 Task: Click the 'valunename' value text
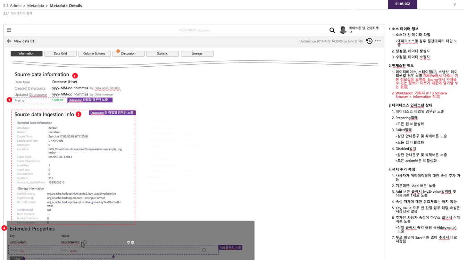point(70,242)
